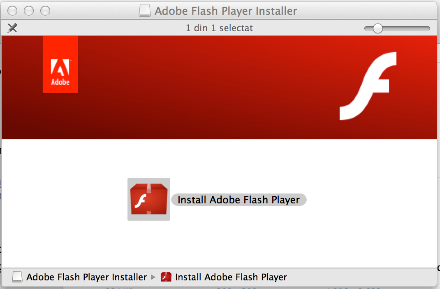
Task: Click the Install Adobe Flash Player file label
Action: [x=239, y=200]
